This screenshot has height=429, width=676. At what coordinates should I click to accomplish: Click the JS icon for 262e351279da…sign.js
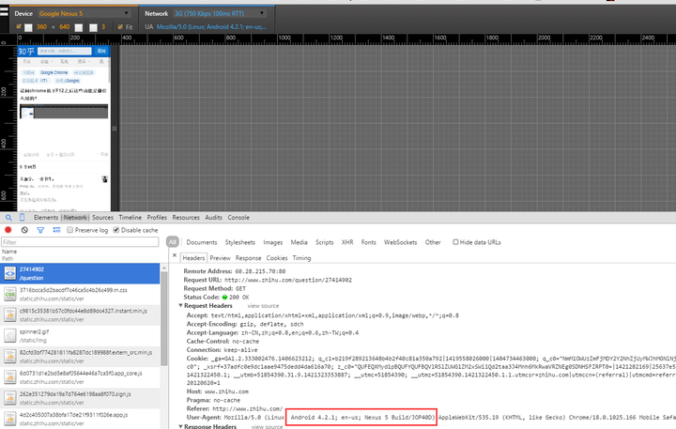pyautogui.click(x=10, y=397)
